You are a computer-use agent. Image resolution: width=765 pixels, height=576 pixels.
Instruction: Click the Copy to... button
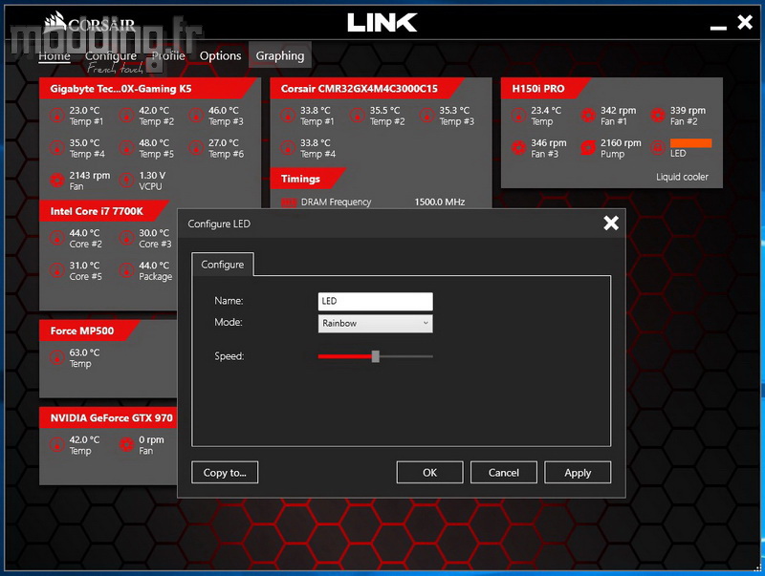tap(225, 473)
